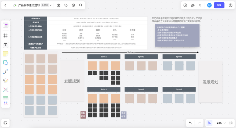The height and width of the screenshot is (128, 236).
Task: Open the help question mark icon
Action: point(230,5)
